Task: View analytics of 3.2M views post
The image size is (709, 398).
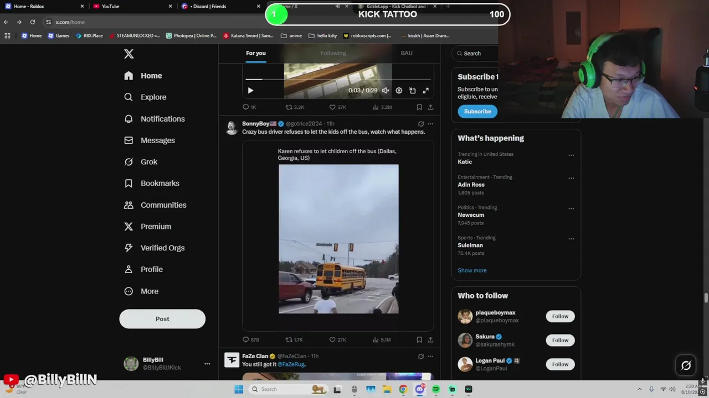Action: [382, 107]
